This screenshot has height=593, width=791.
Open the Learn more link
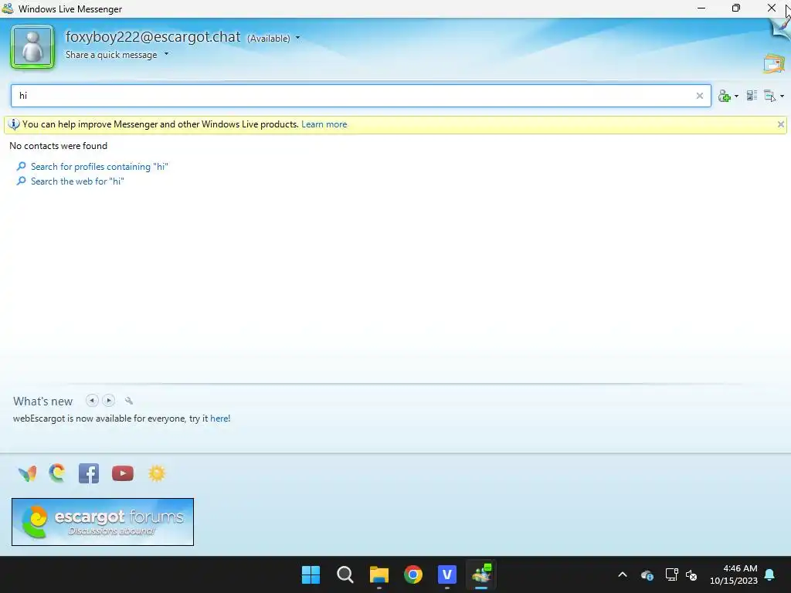click(324, 124)
